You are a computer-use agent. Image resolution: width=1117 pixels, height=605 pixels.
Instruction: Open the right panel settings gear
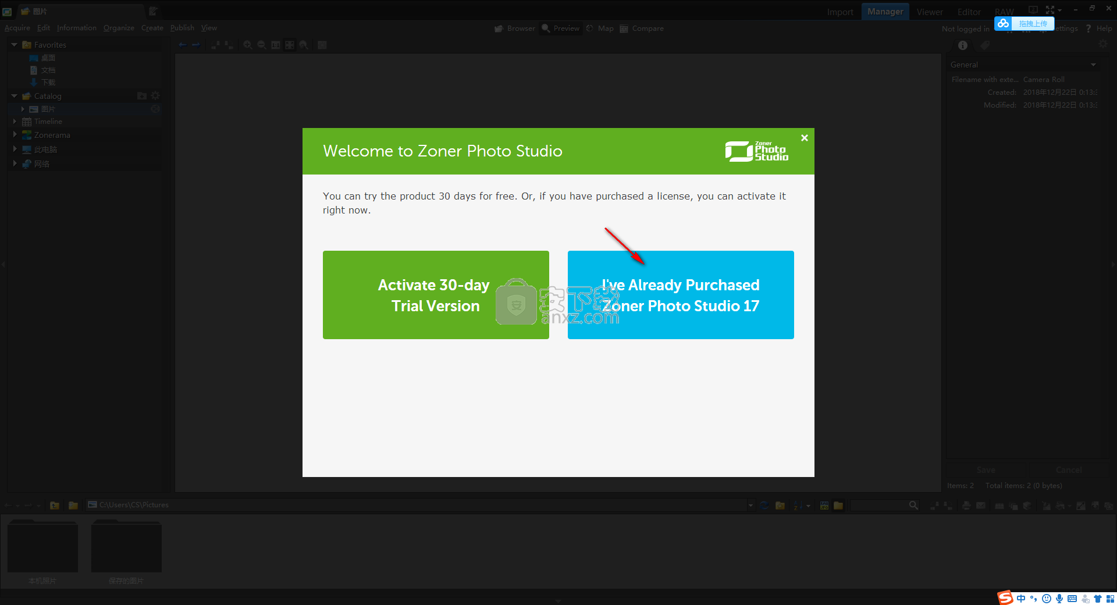(x=1102, y=44)
